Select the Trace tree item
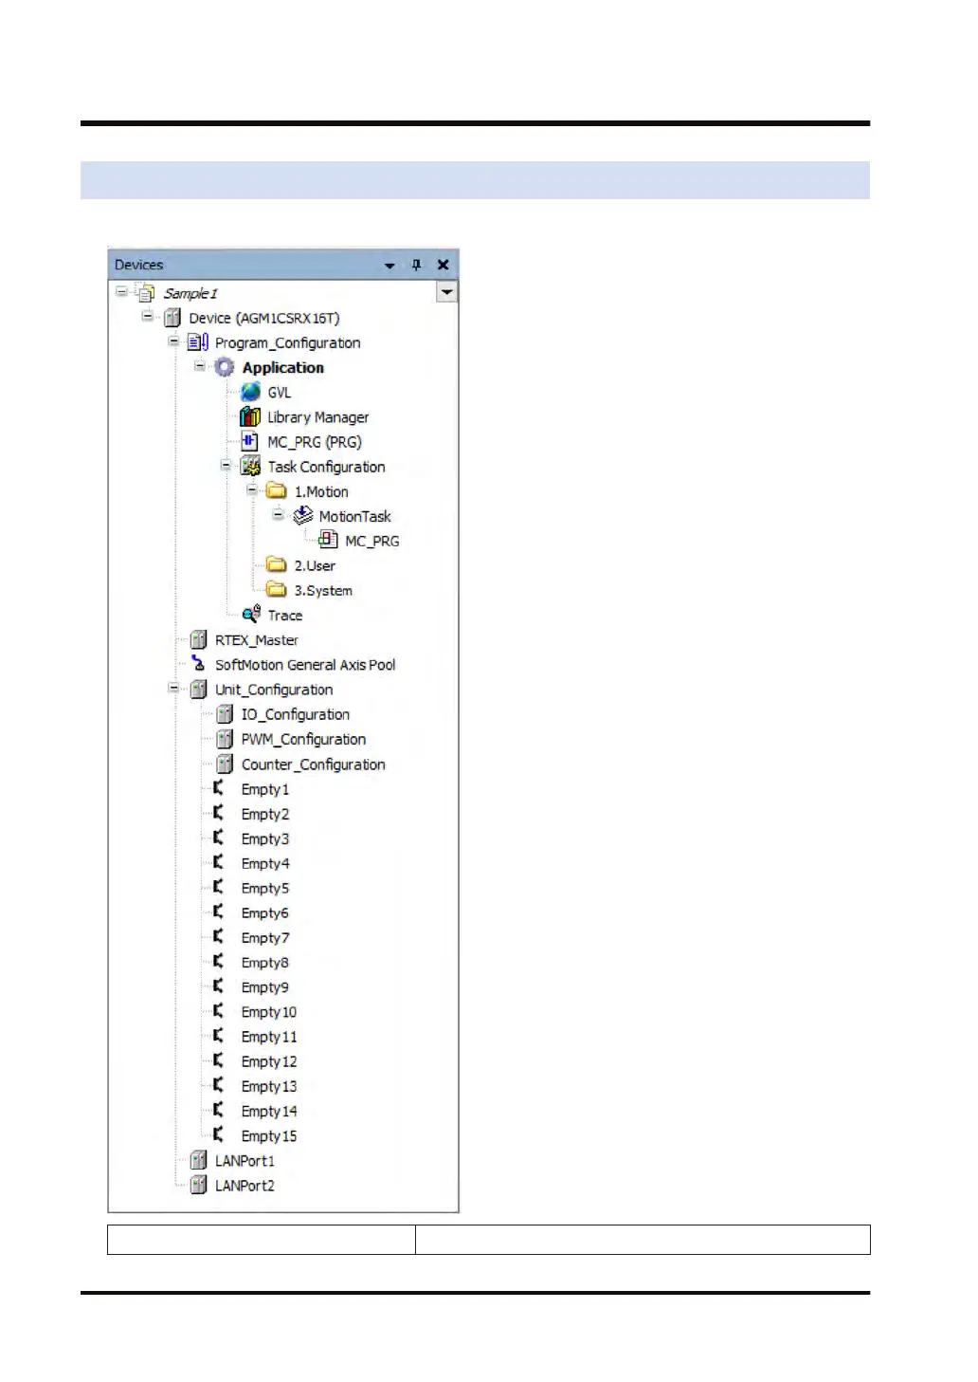The width and height of the screenshot is (978, 1382). [x=285, y=616]
